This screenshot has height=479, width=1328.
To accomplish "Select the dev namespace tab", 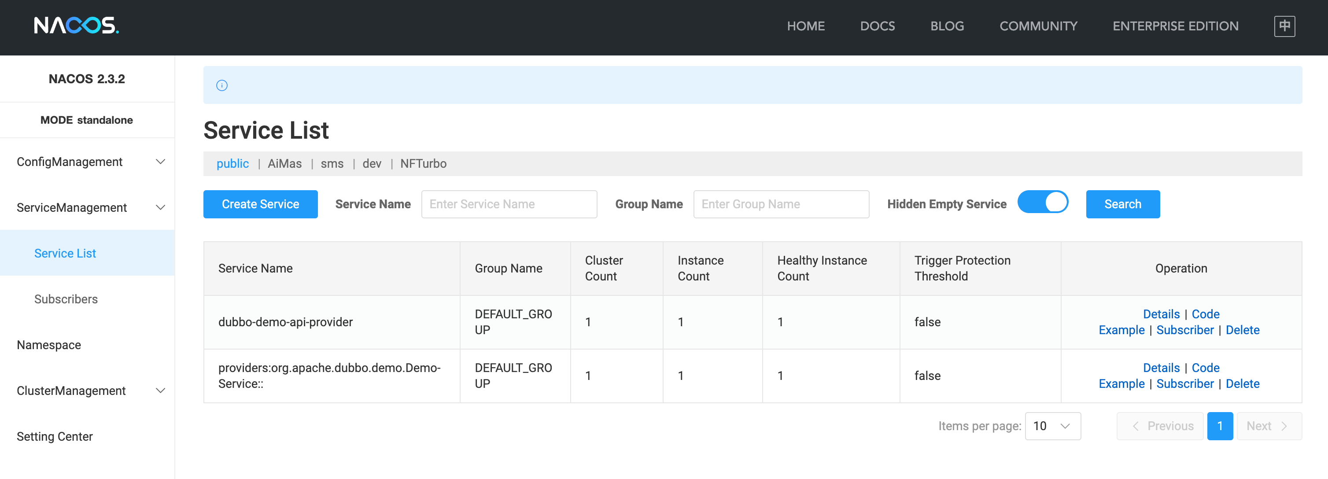I will pyautogui.click(x=372, y=163).
